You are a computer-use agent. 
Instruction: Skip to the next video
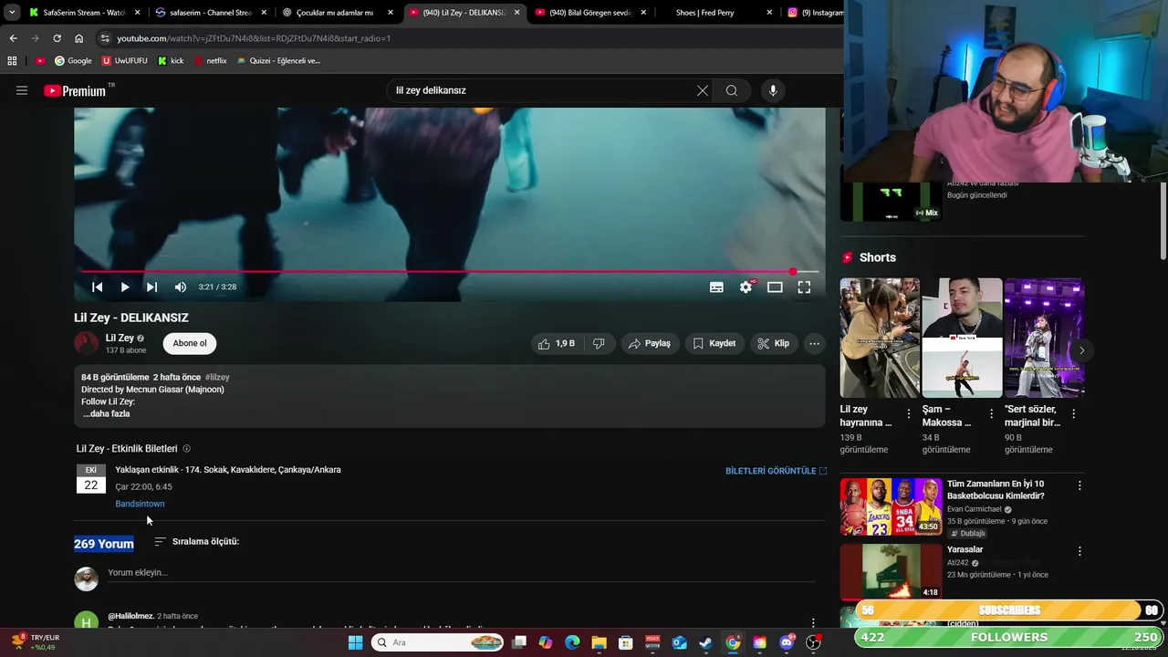[x=151, y=287]
